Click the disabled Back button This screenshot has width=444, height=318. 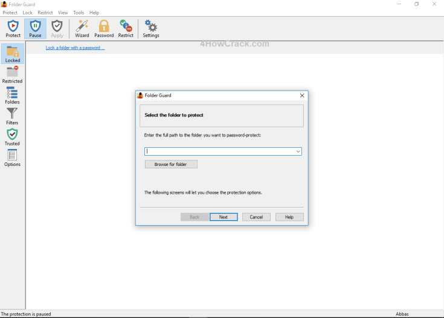click(x=195, y=217)
